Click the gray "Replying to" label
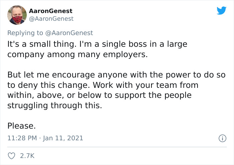 point(25,33)
